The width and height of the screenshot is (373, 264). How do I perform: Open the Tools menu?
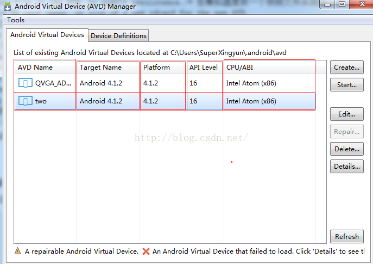pos(16,20)
